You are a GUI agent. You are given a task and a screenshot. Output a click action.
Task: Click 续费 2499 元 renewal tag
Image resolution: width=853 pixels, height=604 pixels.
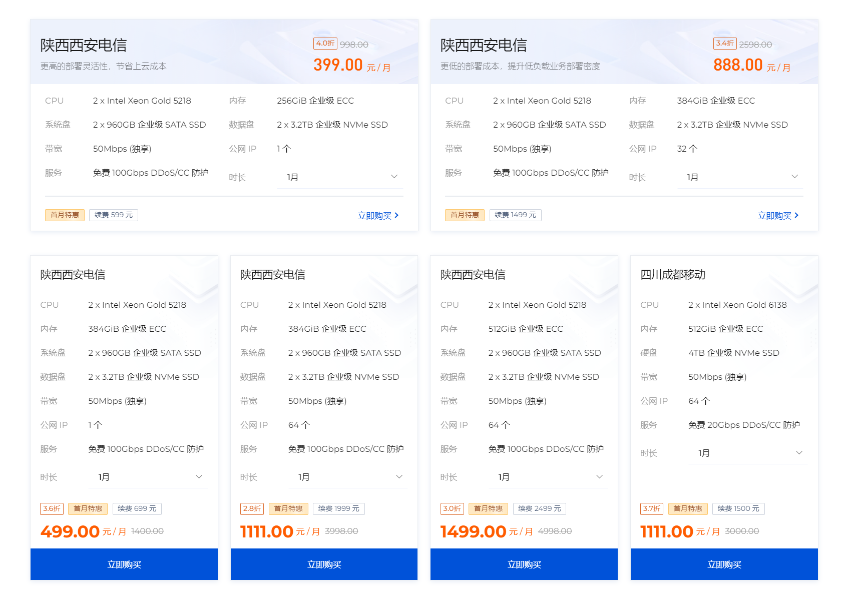539,508
